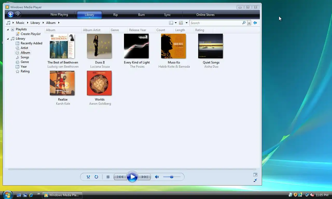Screen dimensions: 332x199
Task: Sort by the Rating column header
Action: 203,30
